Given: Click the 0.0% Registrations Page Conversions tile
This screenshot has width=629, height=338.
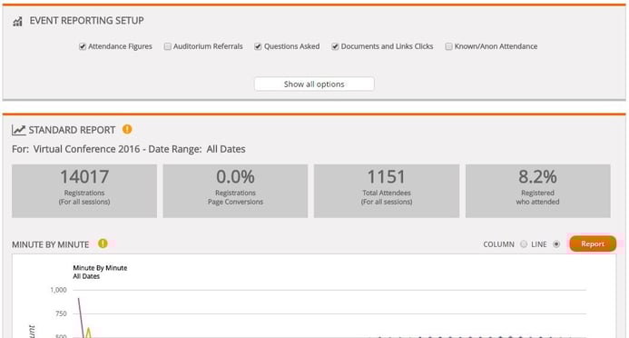Looking at the screenshot, I should 235,191.
